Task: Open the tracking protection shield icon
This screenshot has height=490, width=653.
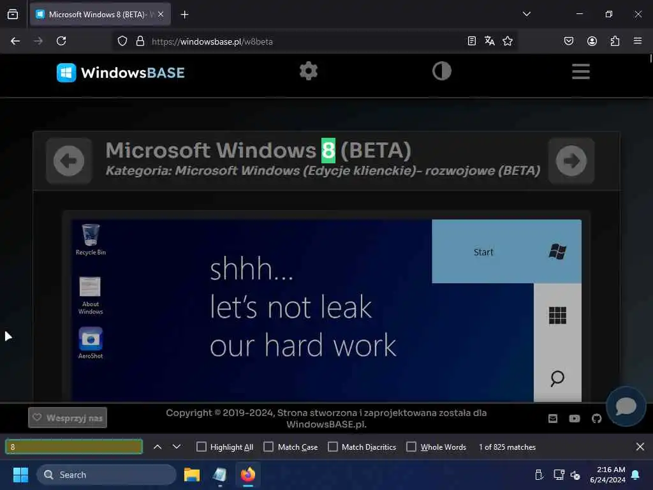Action: click(x=122, y=41)
